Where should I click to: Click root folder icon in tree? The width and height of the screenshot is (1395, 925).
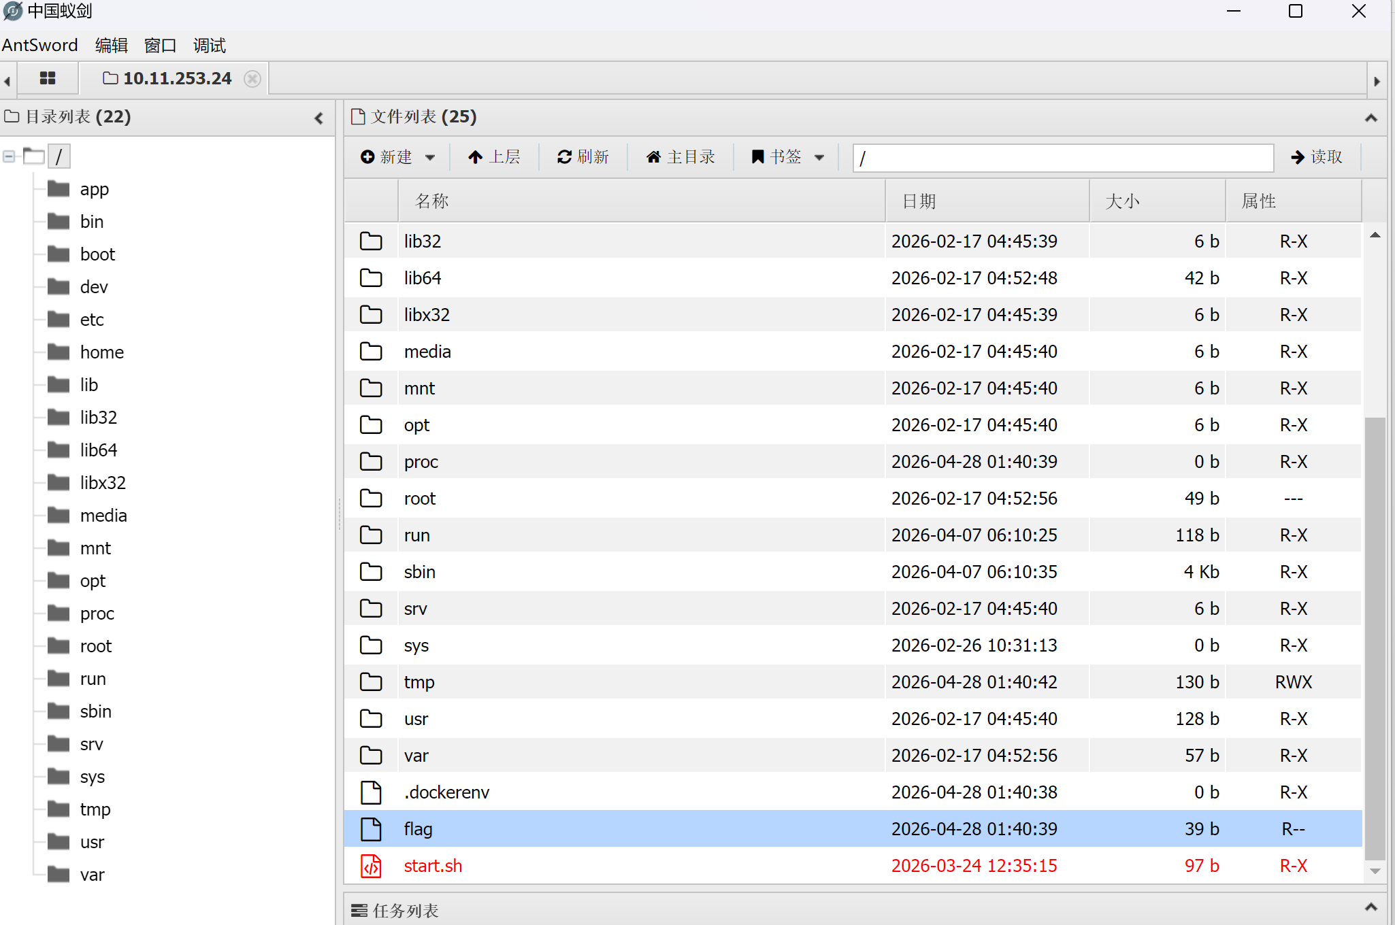(59, 645)
